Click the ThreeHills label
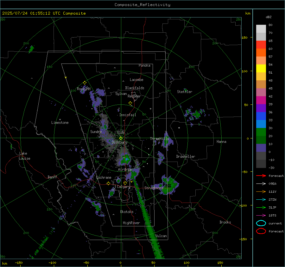This screenshot has height=267, width=285. [x=159, y=139]
